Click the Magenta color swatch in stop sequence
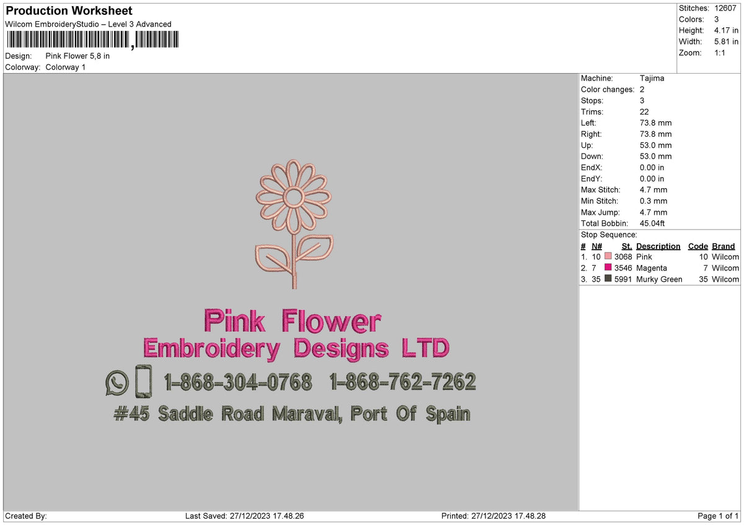 coord(608,267)
